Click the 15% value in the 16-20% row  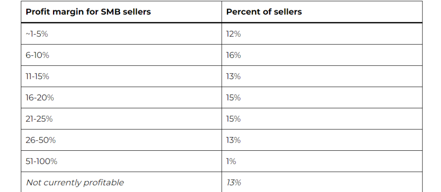pyautogui.click(x=233, y=98)
